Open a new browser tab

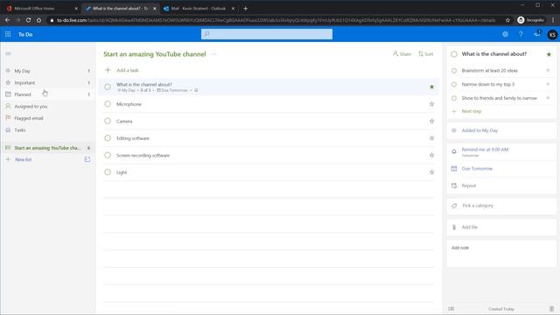point(245,8)
